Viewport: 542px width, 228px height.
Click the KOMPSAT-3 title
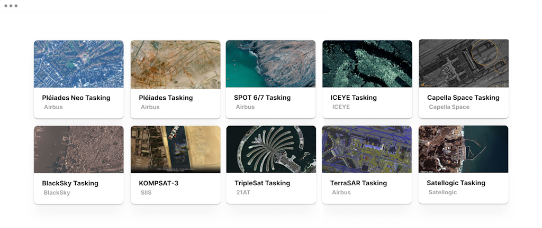click(x=159, y=183)
